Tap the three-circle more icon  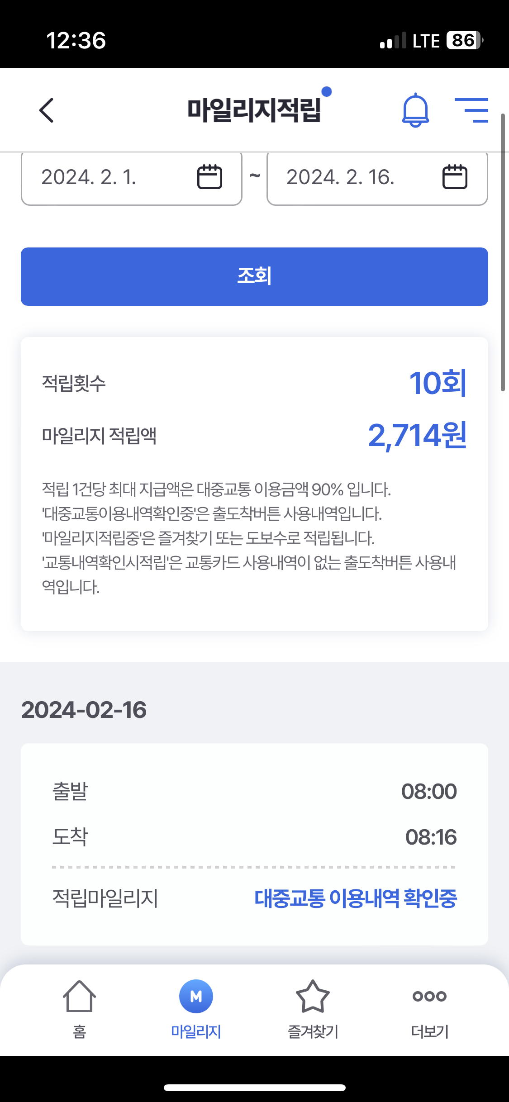point(429,996)
